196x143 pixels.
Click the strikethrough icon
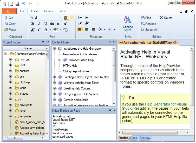click(x=52, y=24)
